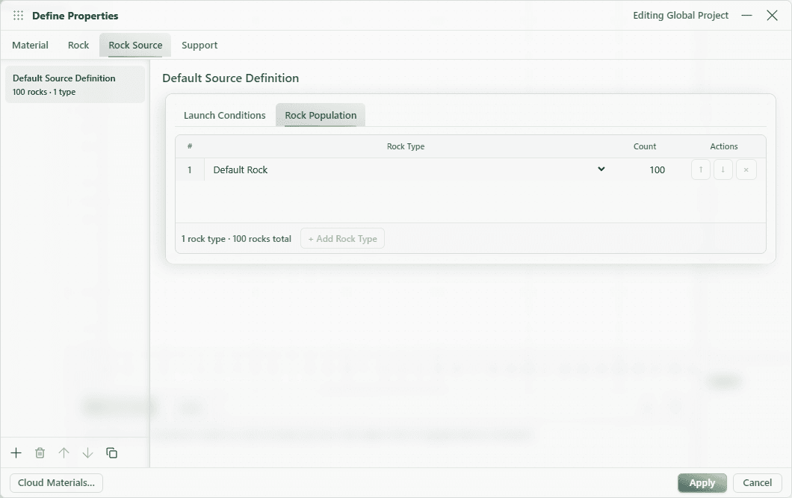Select the Rock Source tab
Screen dimensions: 792x498
click(x=135, y=46)
